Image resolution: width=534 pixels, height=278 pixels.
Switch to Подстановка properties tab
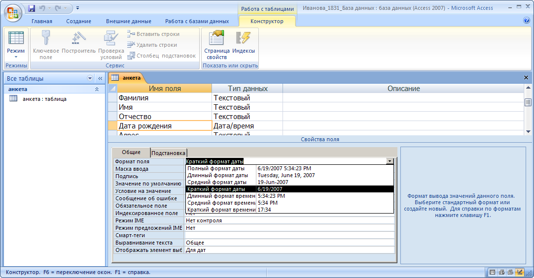click(x=168, y=153)
